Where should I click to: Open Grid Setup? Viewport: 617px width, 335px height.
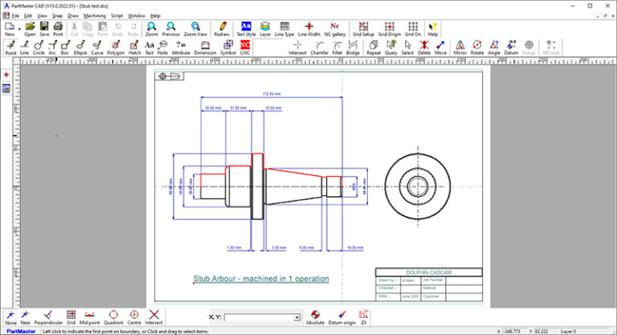tap(363, 29)
